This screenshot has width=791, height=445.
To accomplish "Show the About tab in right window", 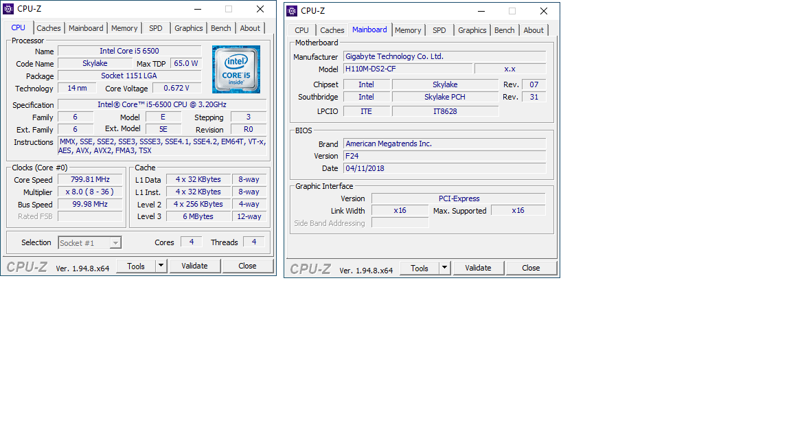I will [534, 30].
